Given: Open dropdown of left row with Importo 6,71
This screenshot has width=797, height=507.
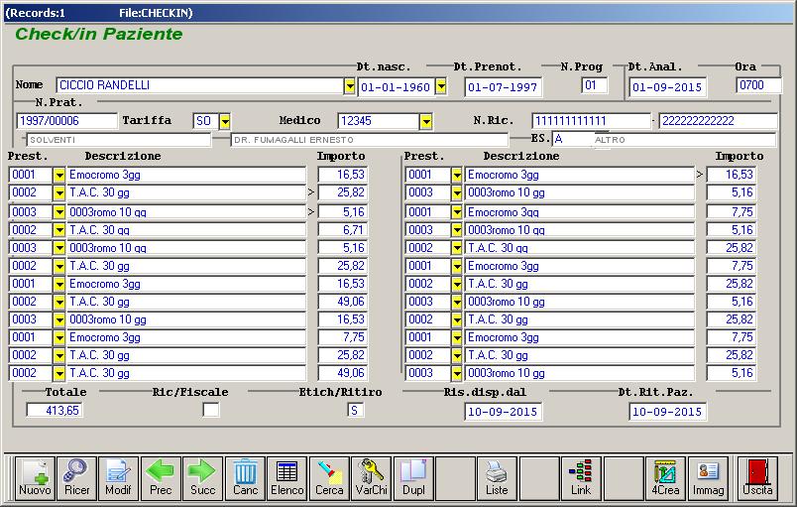Looking at the screenshot, I should pyautogui.click(x=59, y=230).
